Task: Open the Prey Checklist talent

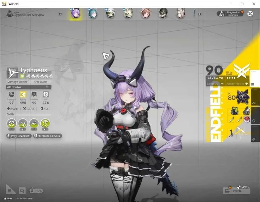Action: (x=19, y=136)
